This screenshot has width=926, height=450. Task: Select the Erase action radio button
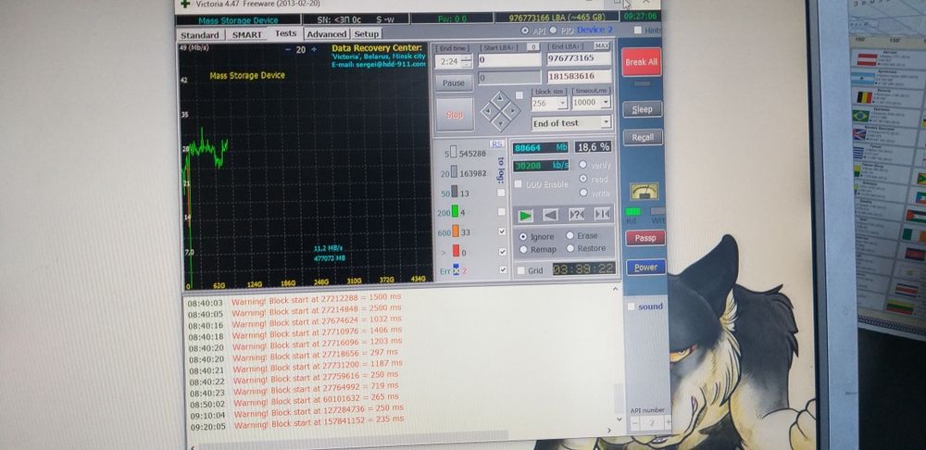click(x=569, y=235)
